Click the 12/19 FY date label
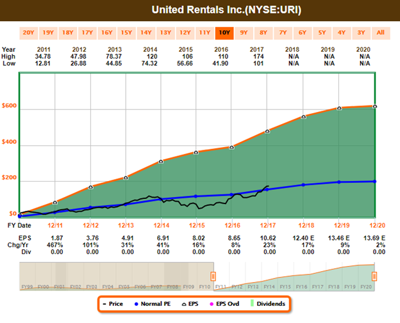The width and height of the screenshot is (400, 323). click(x=342, y=226)
